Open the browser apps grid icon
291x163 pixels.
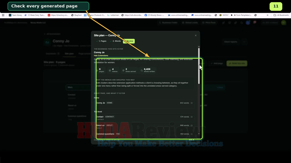(3, 15)
